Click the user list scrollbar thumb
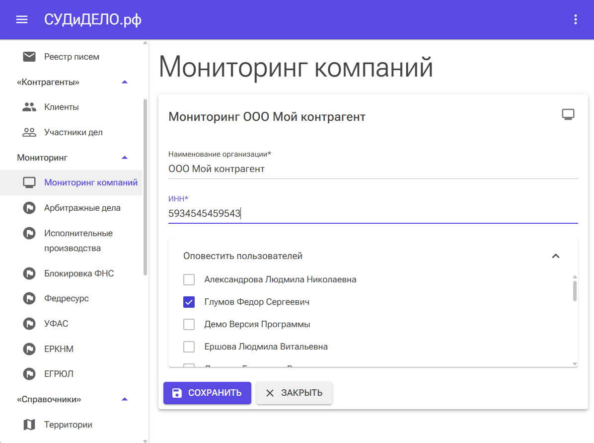 pos(575,291)
